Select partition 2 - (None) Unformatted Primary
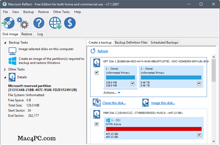The height and width of the screenshot is (146, 220). pos(171,77)
